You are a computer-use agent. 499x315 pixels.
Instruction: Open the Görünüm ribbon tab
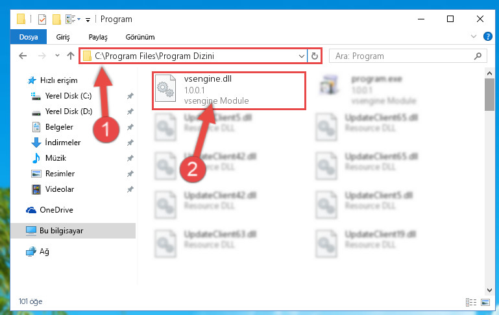pyautogui.click(x=140, y=37)
